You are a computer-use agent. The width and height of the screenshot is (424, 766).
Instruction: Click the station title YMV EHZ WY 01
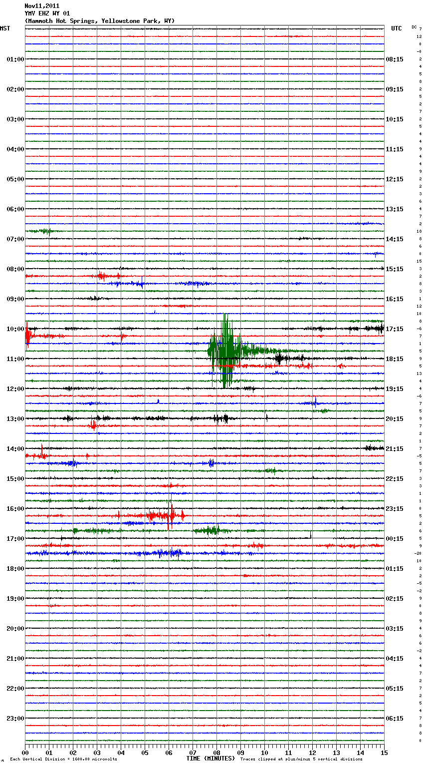[x=47, y=13]
